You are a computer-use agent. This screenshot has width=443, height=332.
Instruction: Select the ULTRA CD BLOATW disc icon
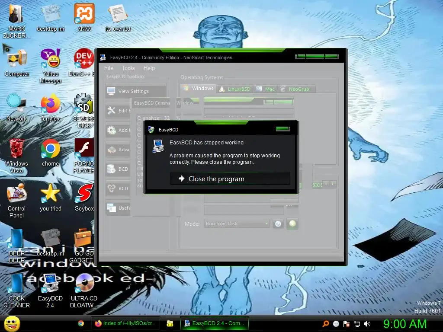[x=84, y=291]
